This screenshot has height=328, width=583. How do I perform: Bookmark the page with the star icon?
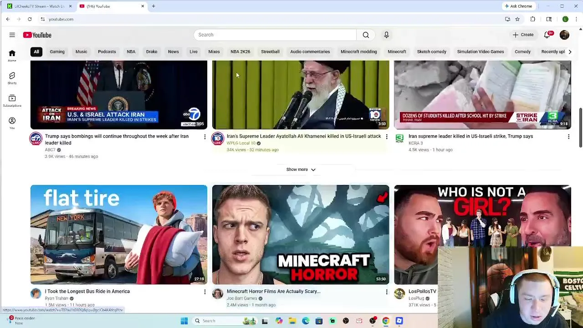pos(517,19)
